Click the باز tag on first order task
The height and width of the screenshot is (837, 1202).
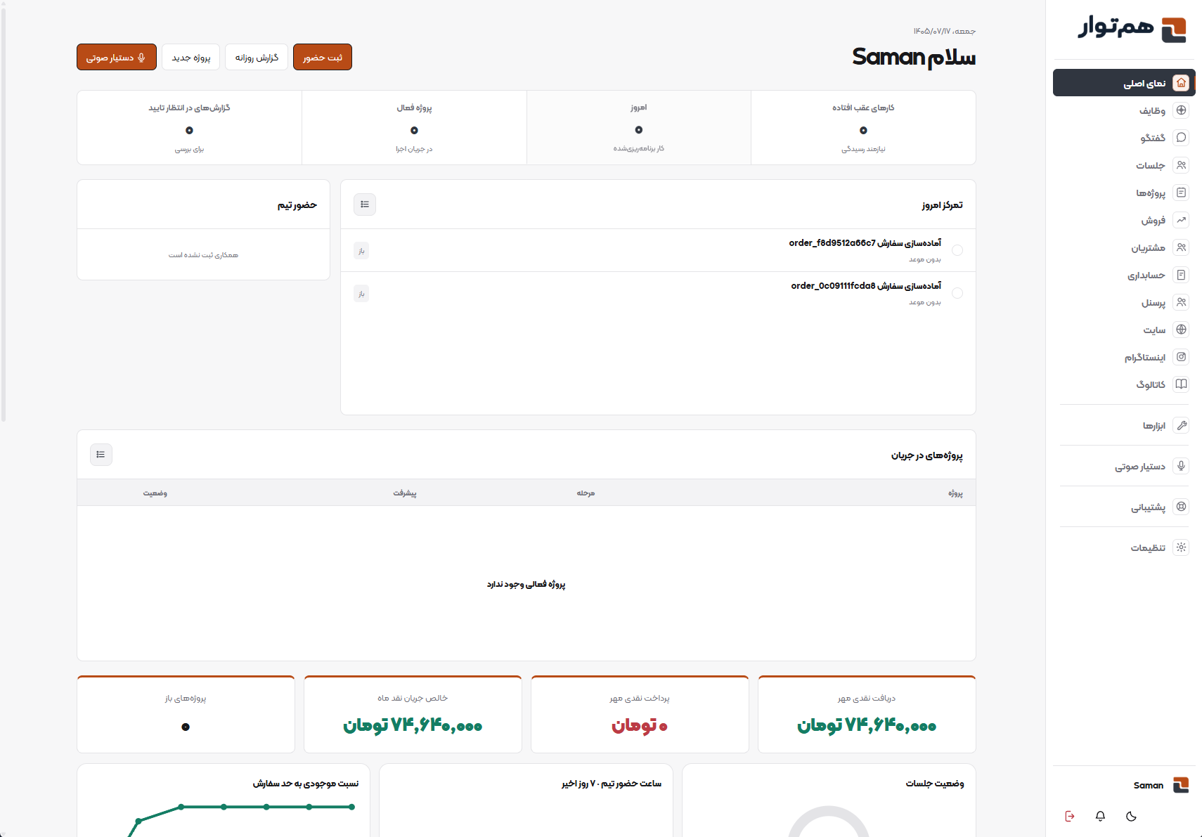[x=361, y=251]
